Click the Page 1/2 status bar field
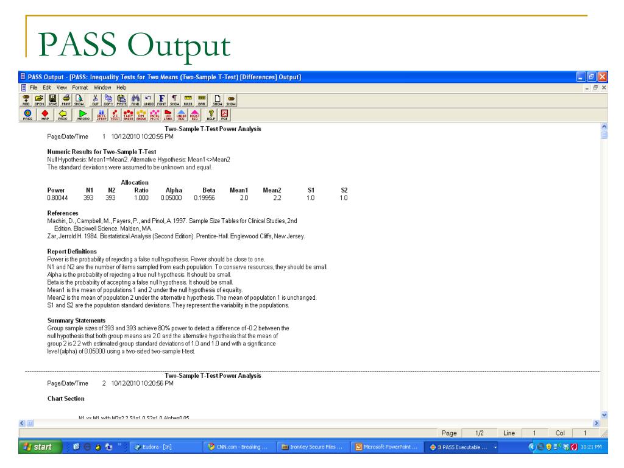The width and height of the screenshot is (624, 468). tap(480, 433)
